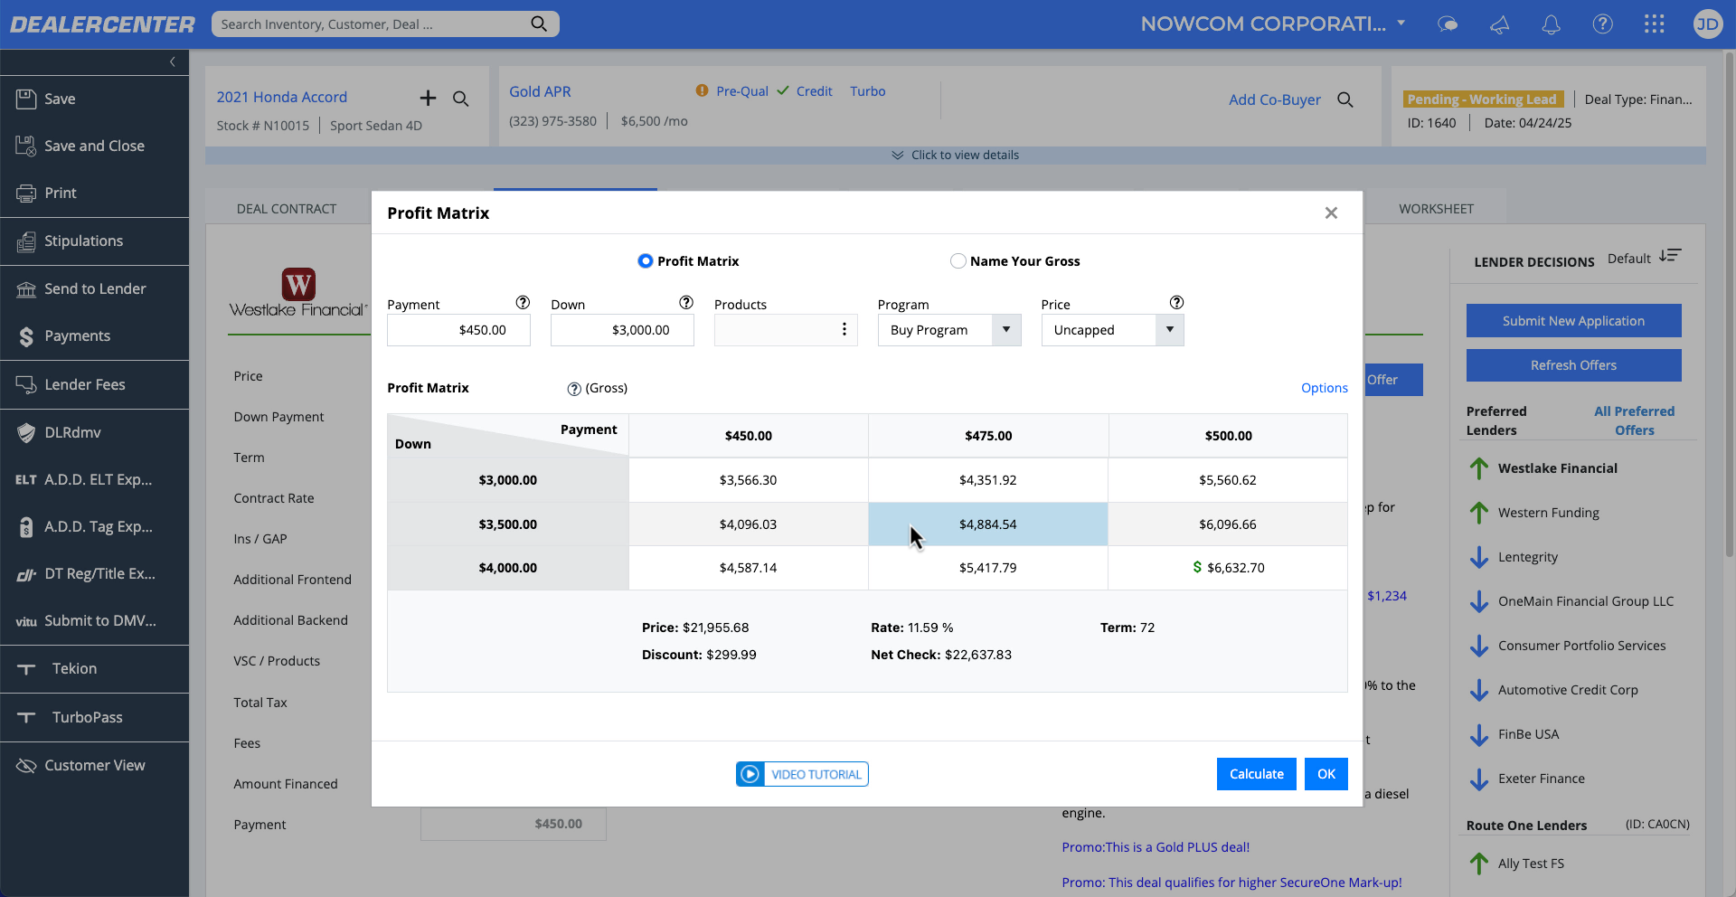
Task: Open the Gold APR customer link
Action: 540,91
